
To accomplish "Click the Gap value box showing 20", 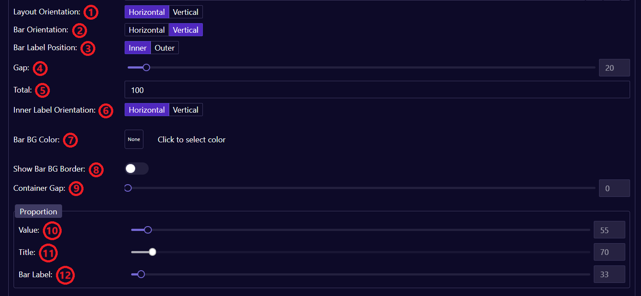I will [614, 68].
